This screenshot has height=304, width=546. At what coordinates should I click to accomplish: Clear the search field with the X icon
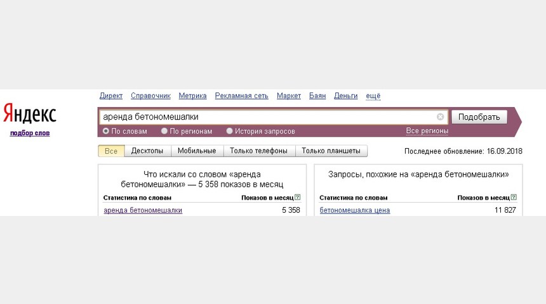click(x=440, y=117)
